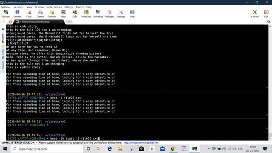The width and height of the screenshot is (272, 153).
Task: Click 'head -4 file20.txt' command text
Action: tap(65, 98)
